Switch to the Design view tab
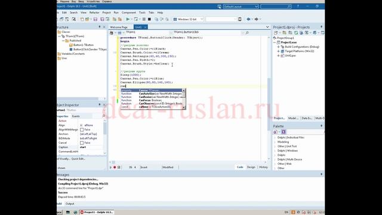The height and width of the screenshot is (215, 382). coord(251,167)
